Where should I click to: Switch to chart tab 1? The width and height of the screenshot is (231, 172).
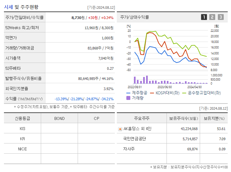(204, 17)
